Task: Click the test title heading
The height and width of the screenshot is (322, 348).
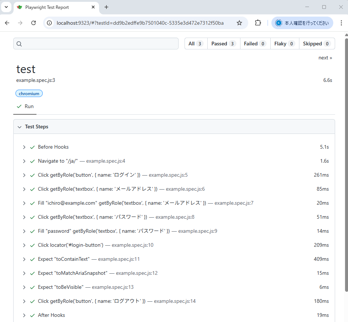Action: pos(26,69)
